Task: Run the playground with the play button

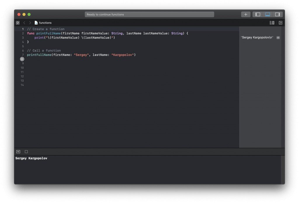Action: click(22, 59)
